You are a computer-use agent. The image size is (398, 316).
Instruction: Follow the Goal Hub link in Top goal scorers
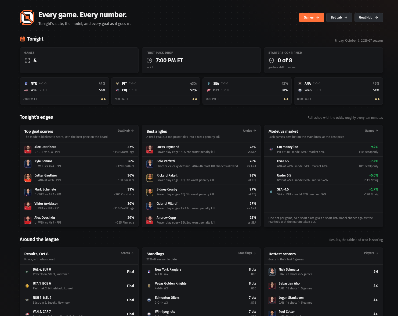tap(126, 131)
